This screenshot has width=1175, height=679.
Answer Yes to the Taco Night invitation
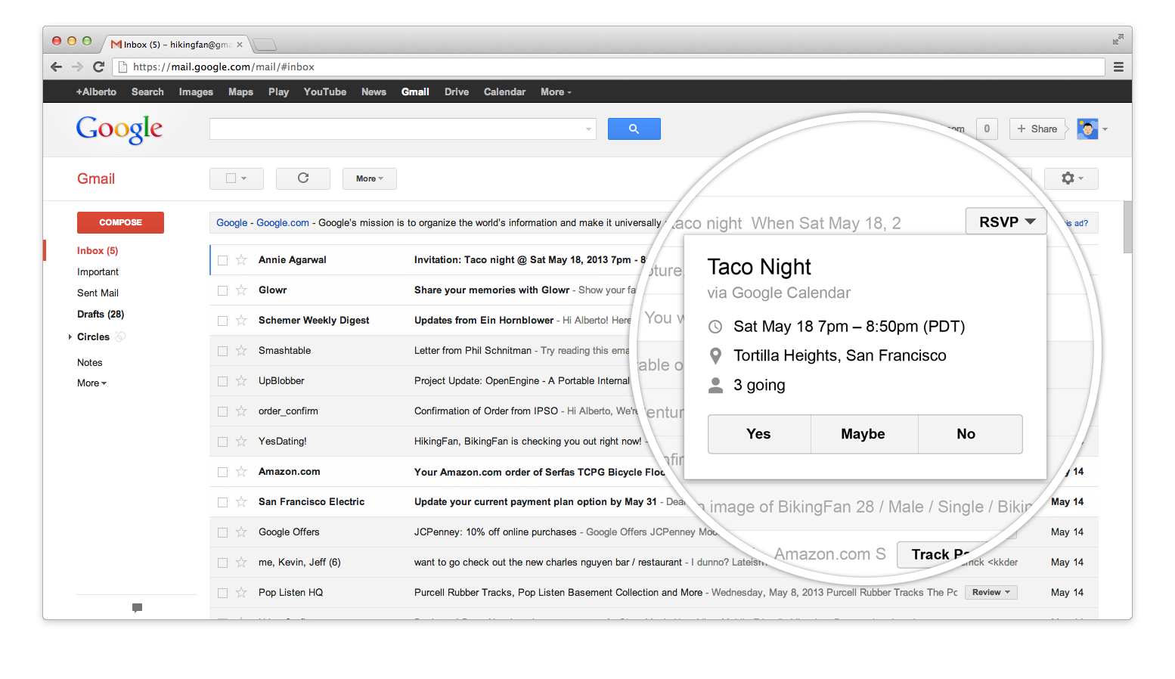click(759, 434)
